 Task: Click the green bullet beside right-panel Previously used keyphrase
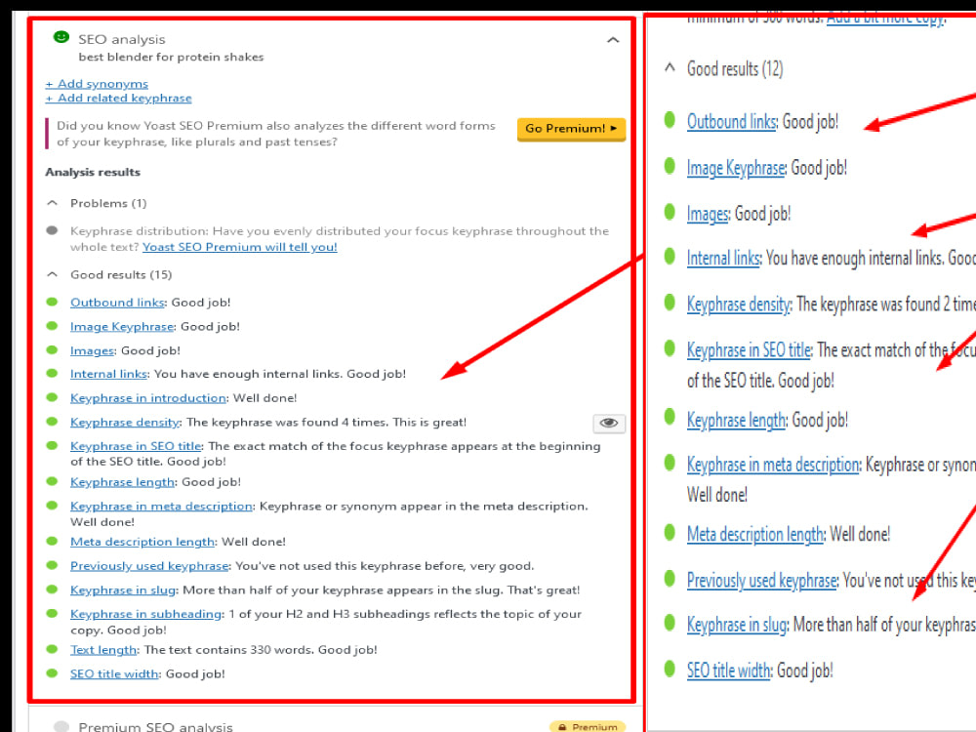(670, 578)
